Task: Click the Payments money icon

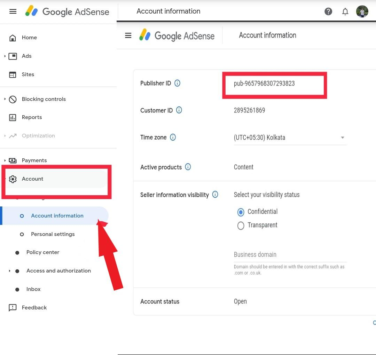Action: pyautogui.click(x=13, y=160)
